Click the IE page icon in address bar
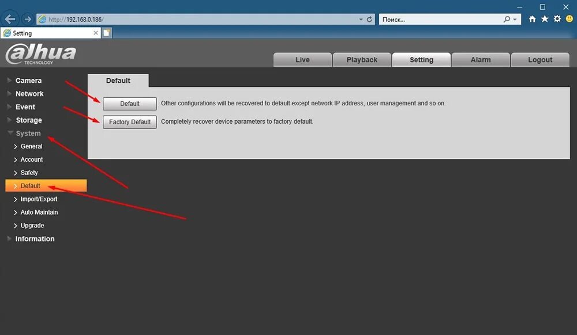577x335 pixels. (x=42, y=20)
